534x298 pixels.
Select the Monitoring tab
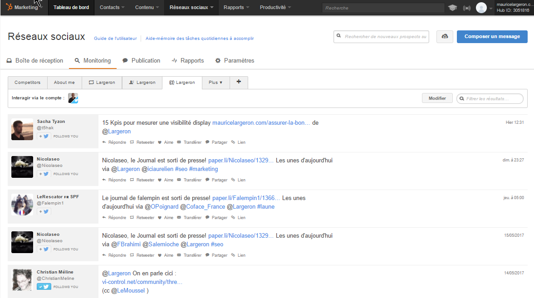[93, 61]
